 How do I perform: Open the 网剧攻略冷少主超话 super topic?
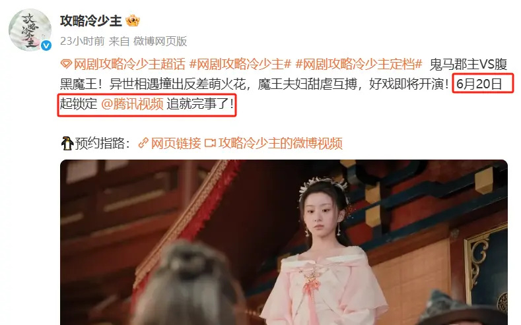(x=129, y=64)
